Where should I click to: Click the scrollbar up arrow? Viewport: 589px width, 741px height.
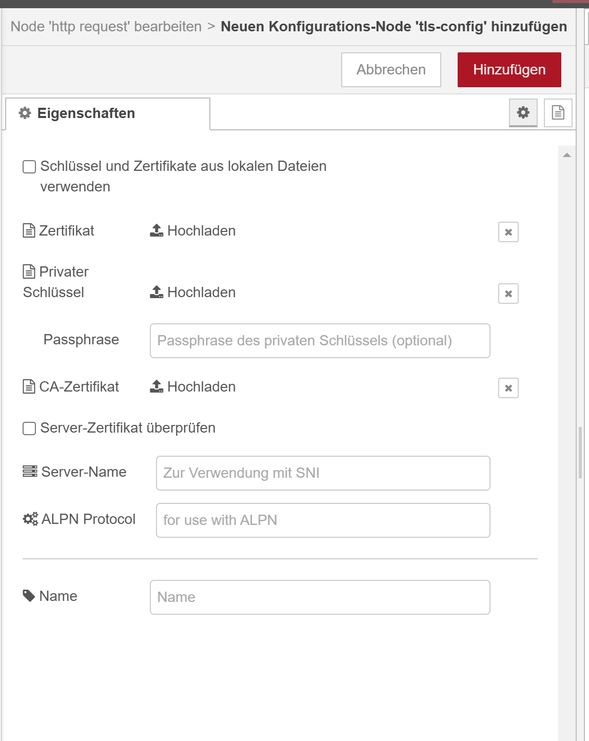point(567,155)
